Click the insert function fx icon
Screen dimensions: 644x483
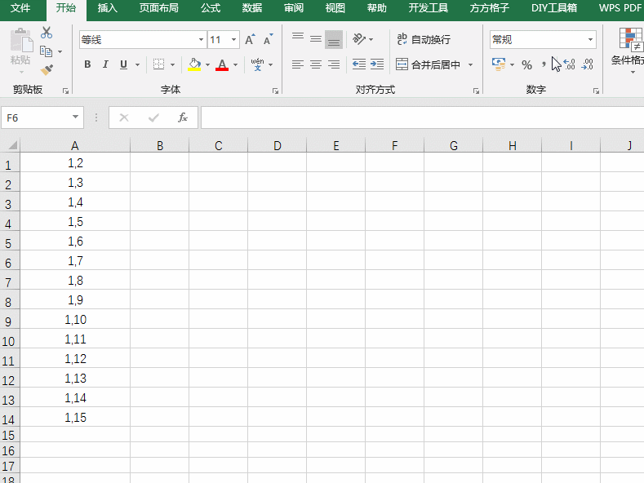click(183, 117)
